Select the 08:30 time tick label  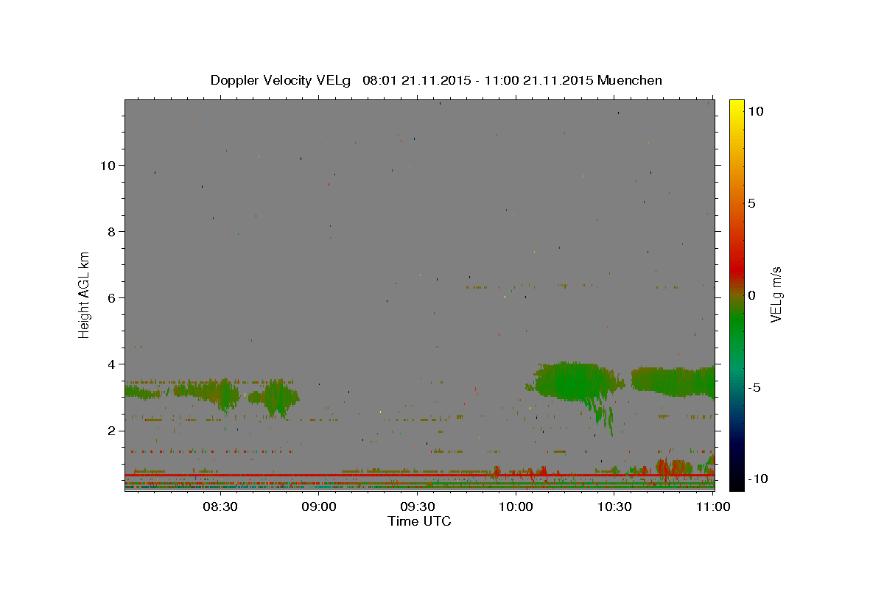[x=220, y=507]
